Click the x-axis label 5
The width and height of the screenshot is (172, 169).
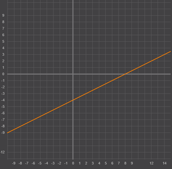pos(106,163)
